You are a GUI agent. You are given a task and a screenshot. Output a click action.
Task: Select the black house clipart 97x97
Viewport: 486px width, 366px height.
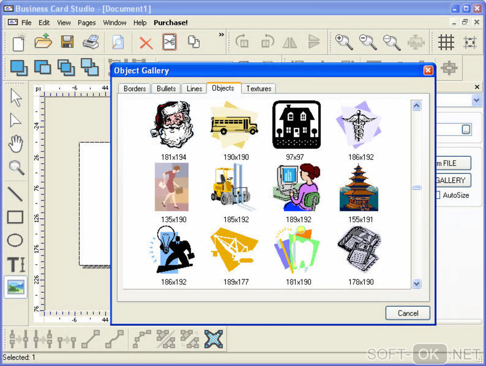click(x=297, y=124)
